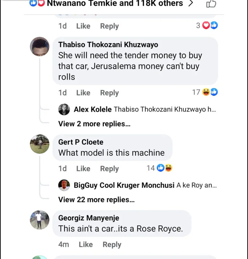Screen dimensions: 248x259
Task: Open the Ntwanano Temkie and 118K others reactions
Action: click(x=115, y=3)
